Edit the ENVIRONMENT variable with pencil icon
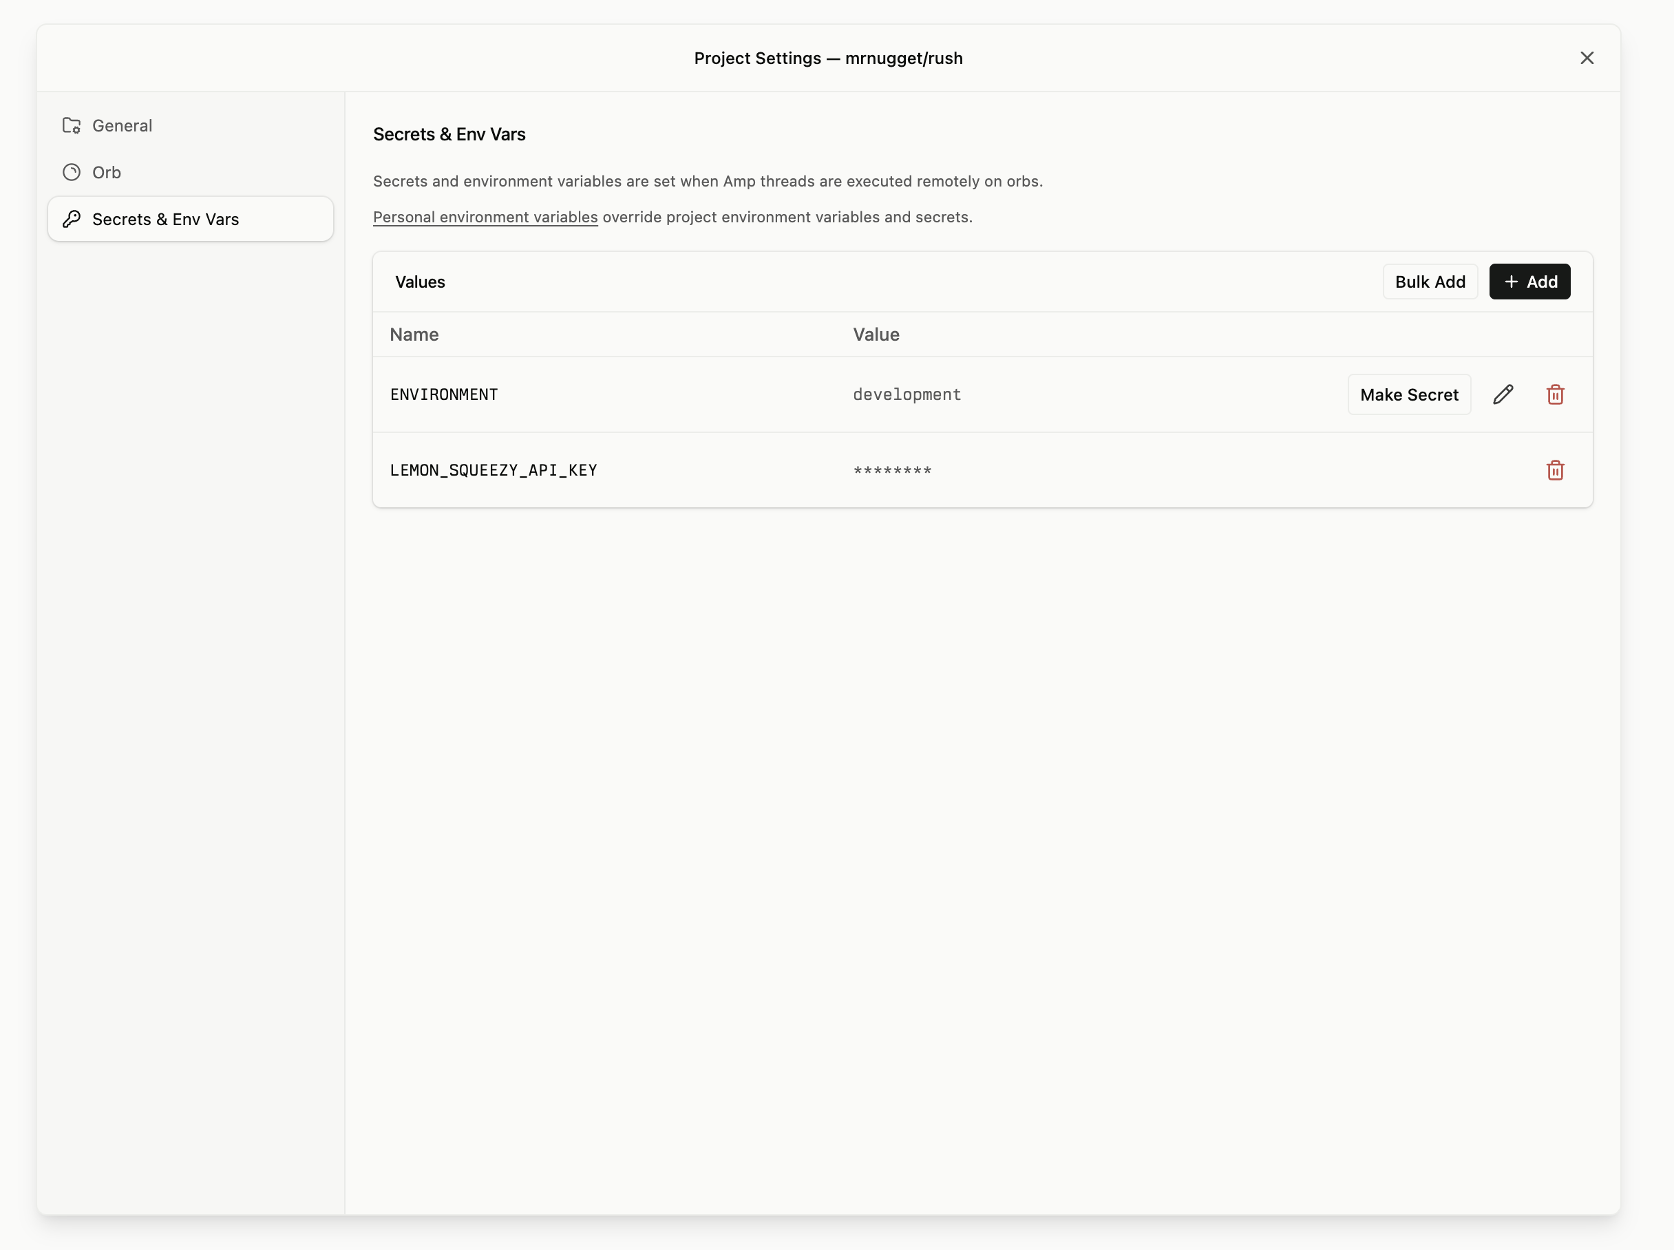 coord(1503,395)
